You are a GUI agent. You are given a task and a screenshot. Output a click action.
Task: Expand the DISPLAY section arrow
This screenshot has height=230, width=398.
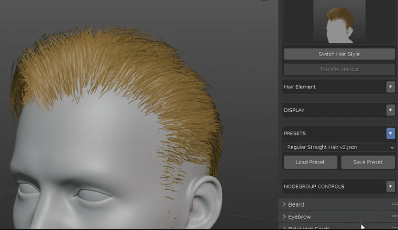pyautogui.click(x=390, y=110)
